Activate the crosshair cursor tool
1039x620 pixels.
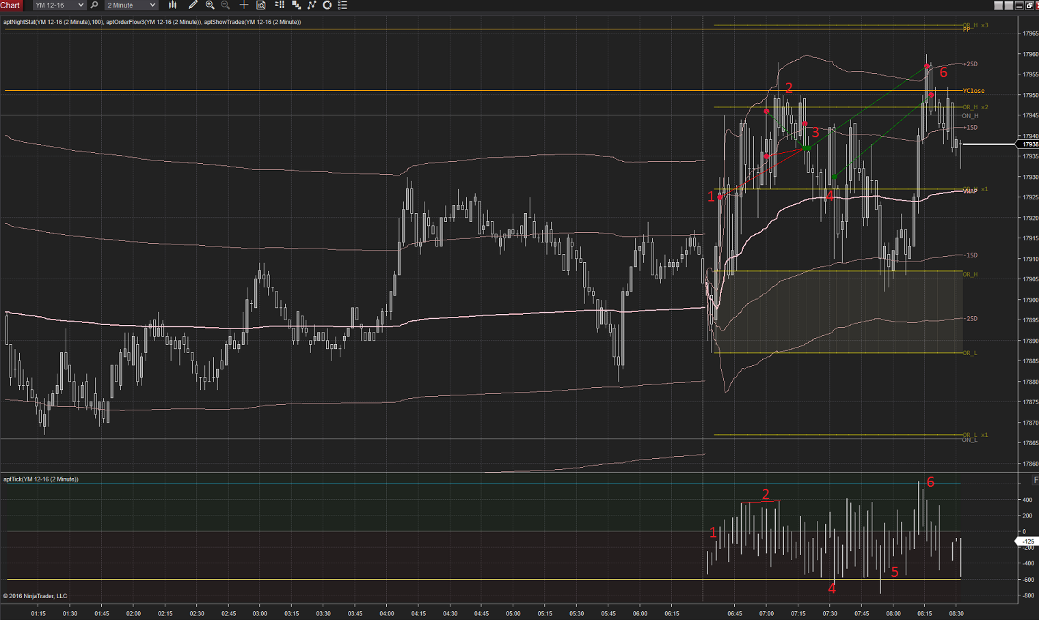(x=244, y=5)
